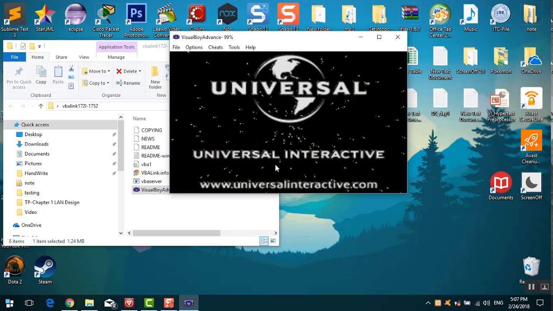This screenshot has width=553, height=311.
Task: Switch to the Home ribbon tab in Explorer
Action: 38,57
